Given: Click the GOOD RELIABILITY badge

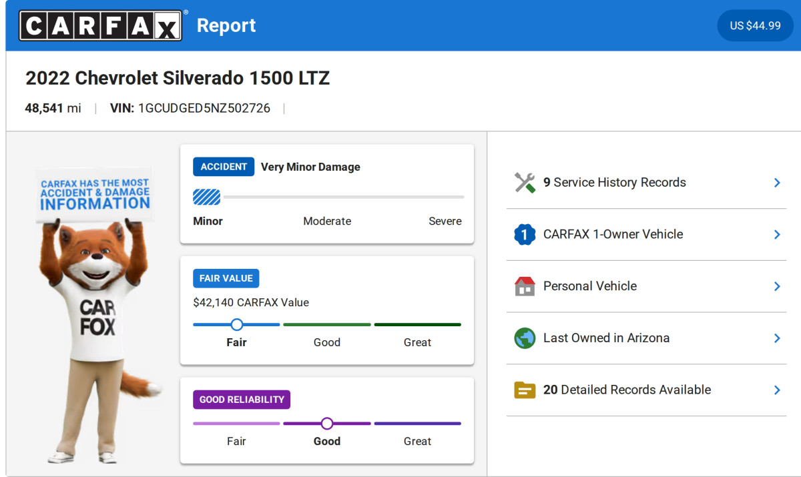Looking at the screenshot, I should pos(242,400).
